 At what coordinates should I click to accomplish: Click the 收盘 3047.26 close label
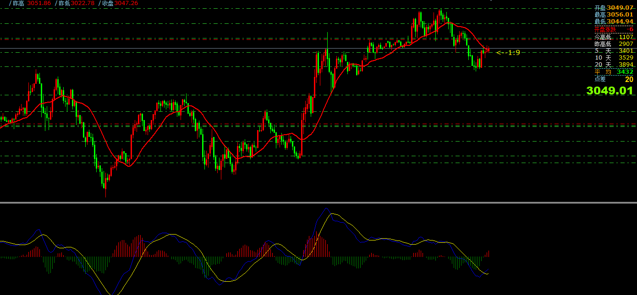119,3
